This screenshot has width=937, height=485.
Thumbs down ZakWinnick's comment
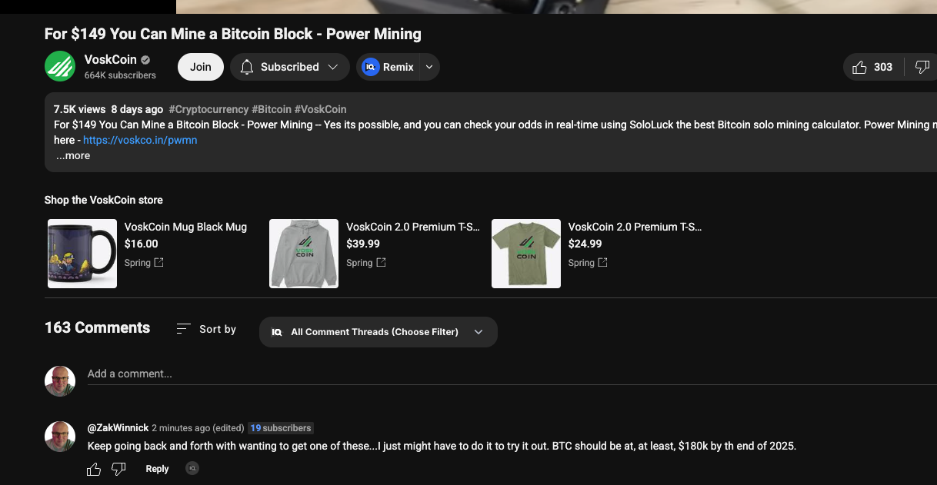(118, 469)
